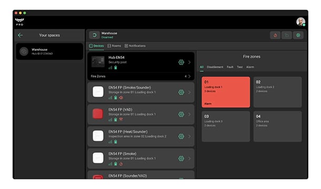
Task: Switch to the Notifications tab
Action: click(x=135, y=46)
